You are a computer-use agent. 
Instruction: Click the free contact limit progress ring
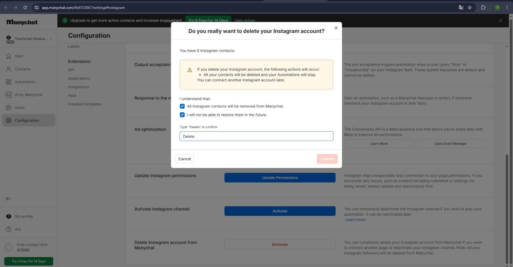pyautogui.click(x=9, y=247)
